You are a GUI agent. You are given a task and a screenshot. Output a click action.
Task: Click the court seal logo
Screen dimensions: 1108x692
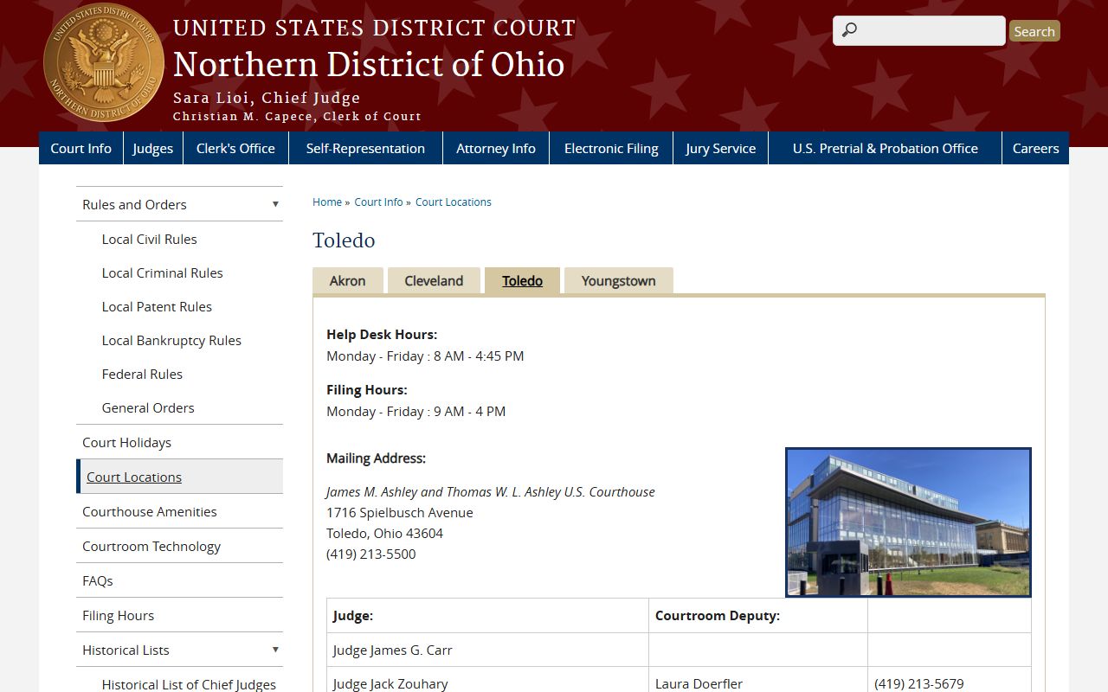pyautogui.click(x=104, y=62)
